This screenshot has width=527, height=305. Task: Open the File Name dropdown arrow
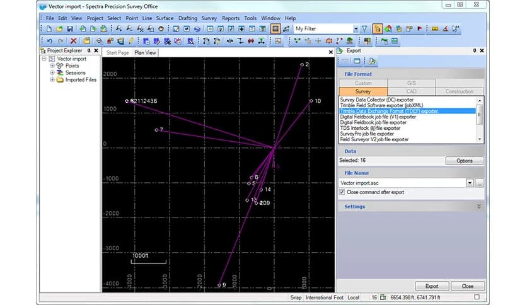coord(470,183)
